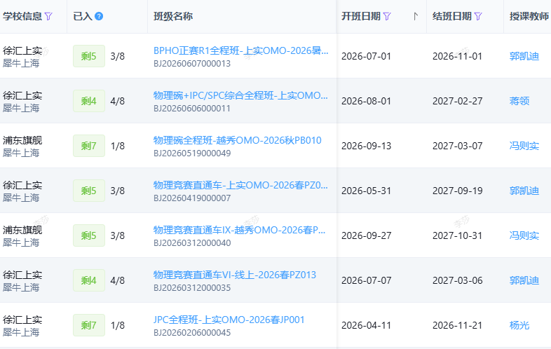
Task: Open class BPHO正赛R1全程班-上实OMO-2026暑 link
Action: point(240,50)
